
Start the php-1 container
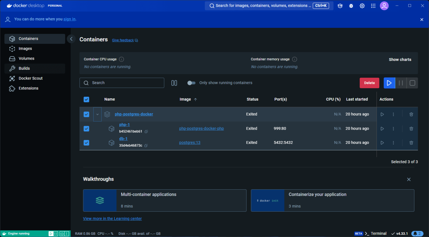[x=382, y=129]
